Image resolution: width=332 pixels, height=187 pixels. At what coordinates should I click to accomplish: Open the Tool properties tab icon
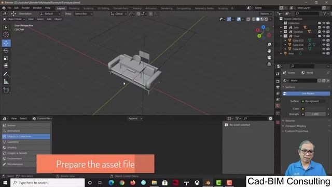point(278,74)
